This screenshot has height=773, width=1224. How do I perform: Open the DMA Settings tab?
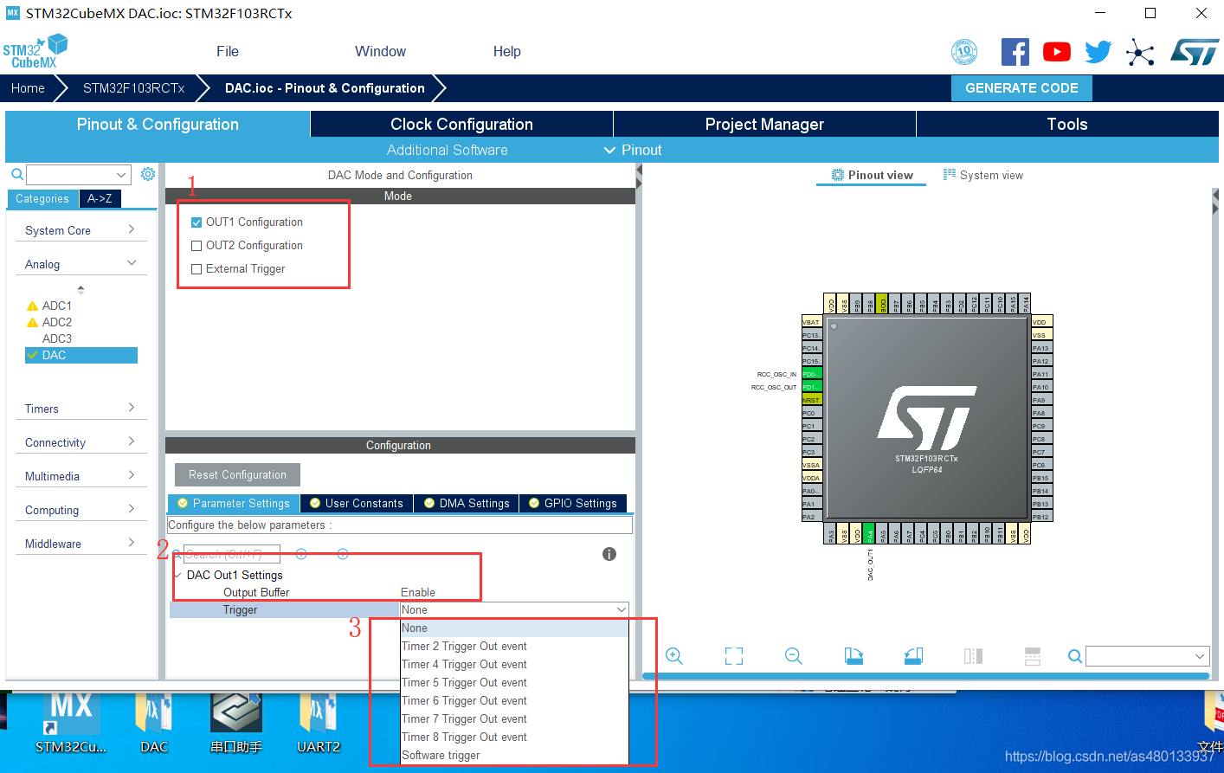point(467,503)
